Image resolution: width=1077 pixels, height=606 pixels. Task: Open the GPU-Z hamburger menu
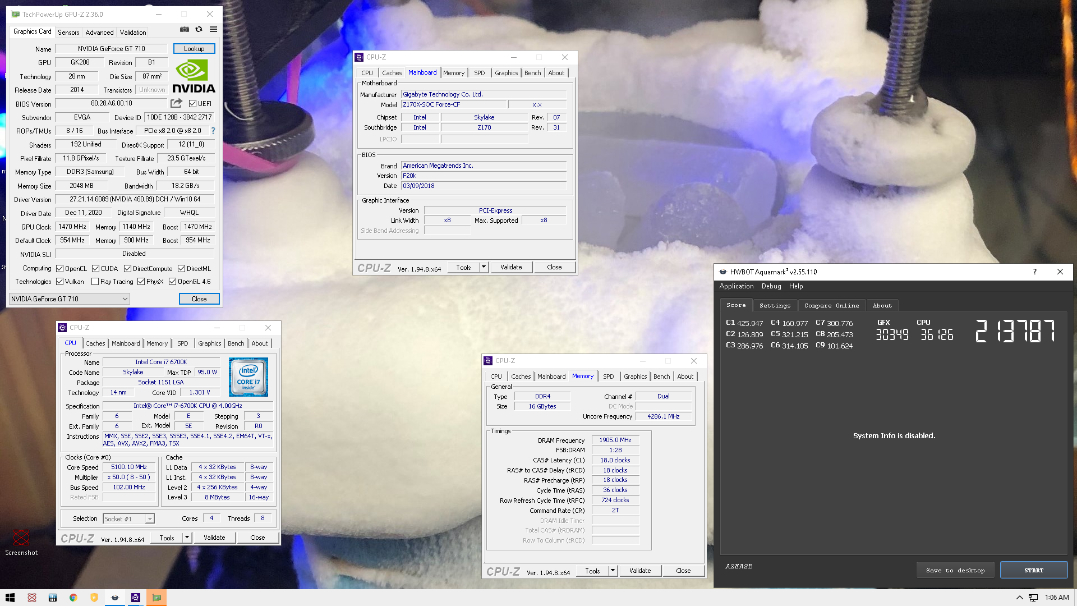213,29
